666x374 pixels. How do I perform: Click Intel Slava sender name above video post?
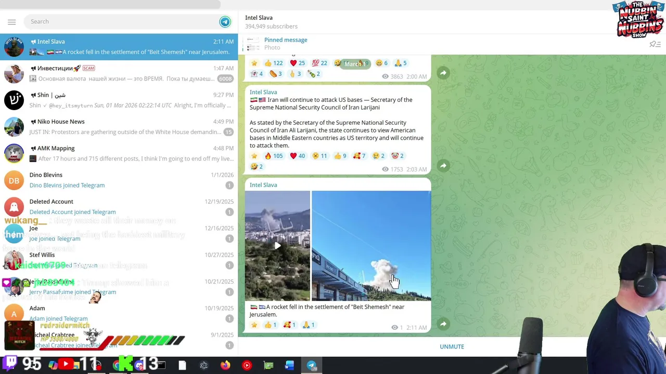263,185
